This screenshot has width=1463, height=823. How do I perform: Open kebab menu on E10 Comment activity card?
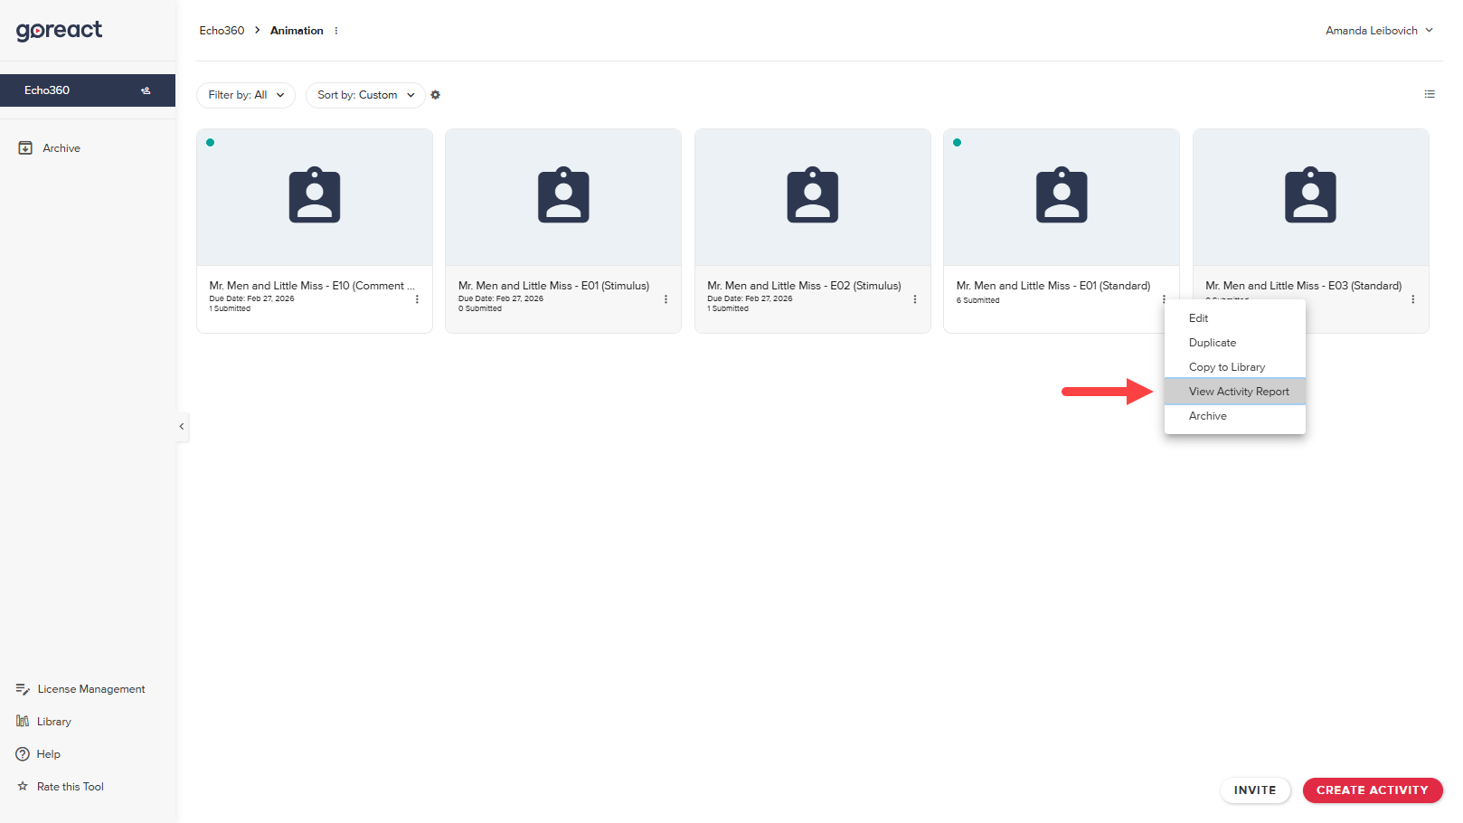click(x=417, y=298)
